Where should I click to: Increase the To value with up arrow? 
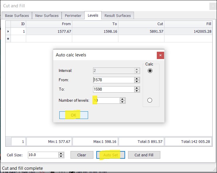click(137, 88)
